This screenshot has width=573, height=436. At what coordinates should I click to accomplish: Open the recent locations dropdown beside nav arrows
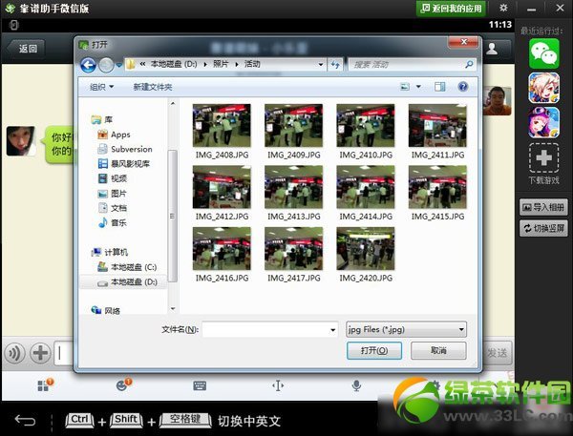click(119, 65)
